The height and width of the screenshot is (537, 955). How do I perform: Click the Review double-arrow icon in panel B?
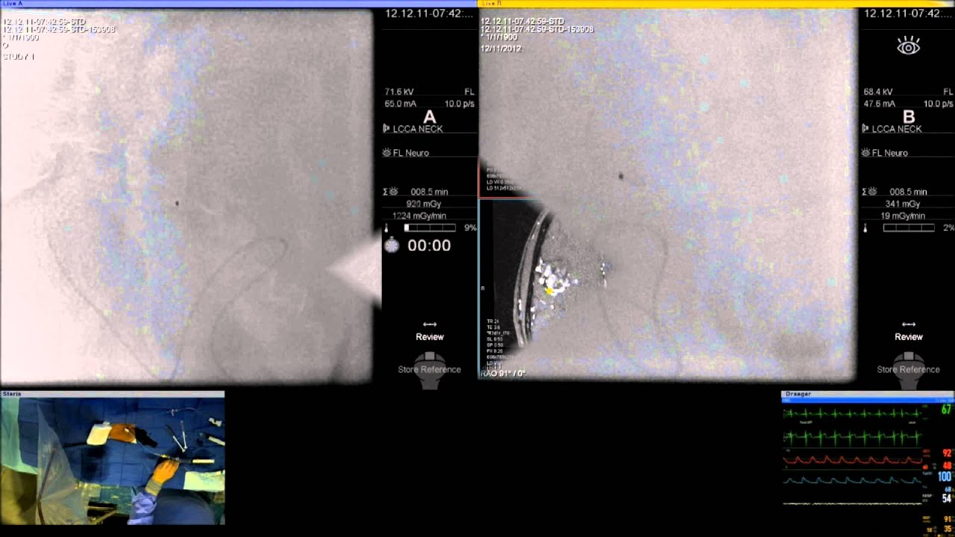(909, 324)
